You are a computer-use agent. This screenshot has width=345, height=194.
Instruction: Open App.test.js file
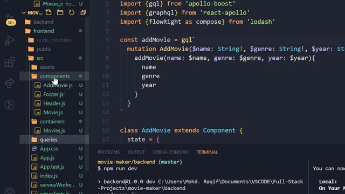point(52,167)
